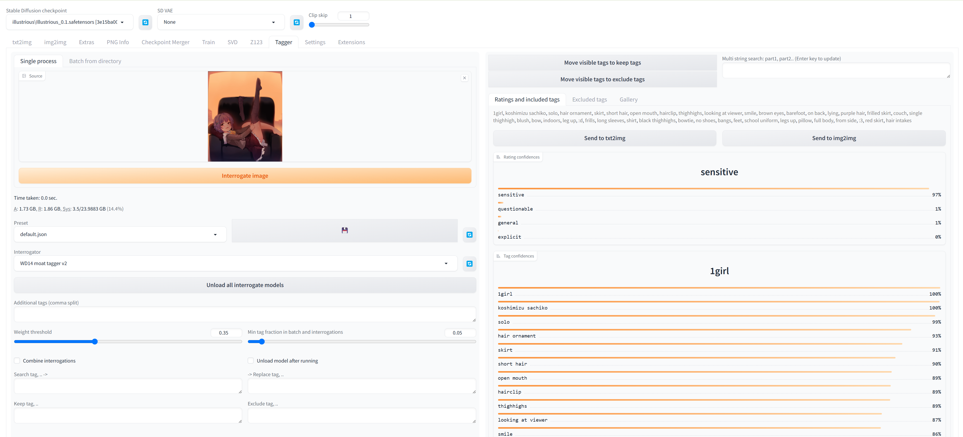Viewport: 963px width, 437px height.
Task: Switch to img2img tab
Action: pos(55,42)
